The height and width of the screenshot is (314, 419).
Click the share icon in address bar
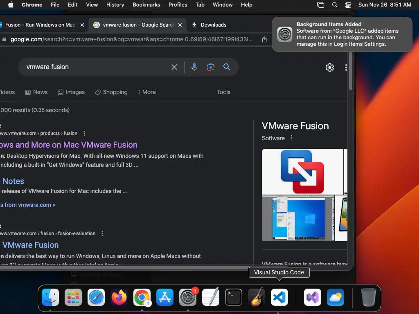pos(264,40)
